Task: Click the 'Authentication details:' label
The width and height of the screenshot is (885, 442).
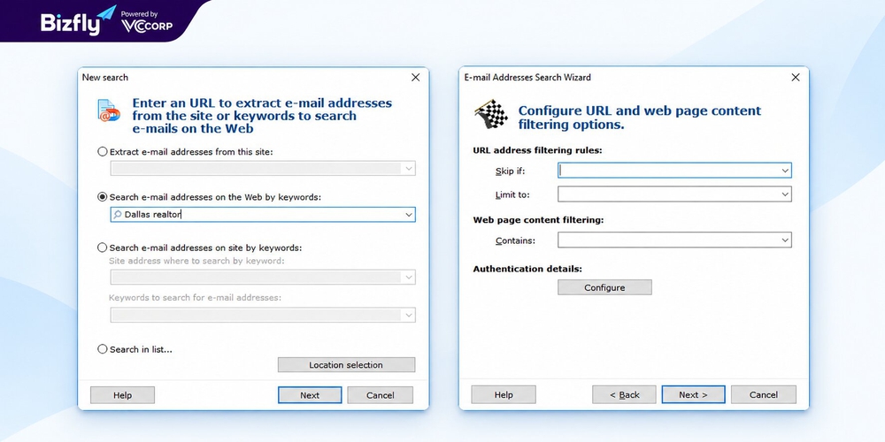Action: [527, 269]
